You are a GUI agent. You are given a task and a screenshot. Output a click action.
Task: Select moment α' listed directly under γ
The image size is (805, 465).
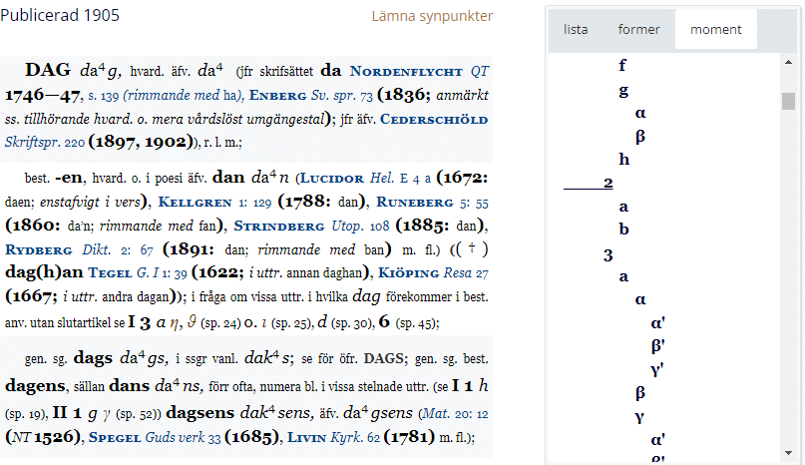[657, 439]
